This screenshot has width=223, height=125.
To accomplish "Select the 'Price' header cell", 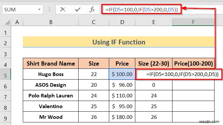I will tap(122, 64).
